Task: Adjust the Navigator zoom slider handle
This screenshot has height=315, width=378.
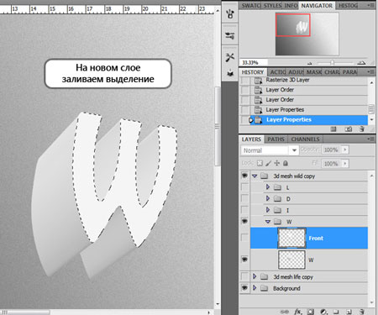Action: 333,63
